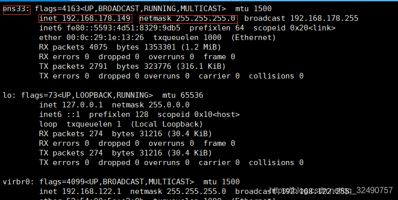Viewport: 398px width, 200px height.
Task: Select the (Ethernet) label of ens33
Action: pos(254,37)
